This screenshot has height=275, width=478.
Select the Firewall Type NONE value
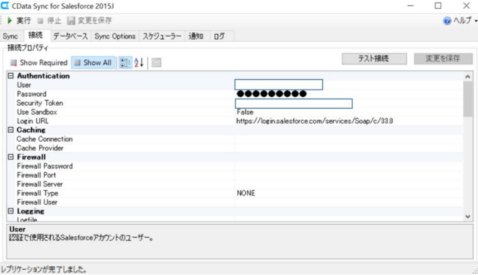(246, 193)
